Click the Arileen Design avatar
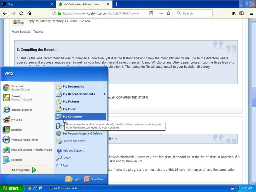 click(18, 22)
